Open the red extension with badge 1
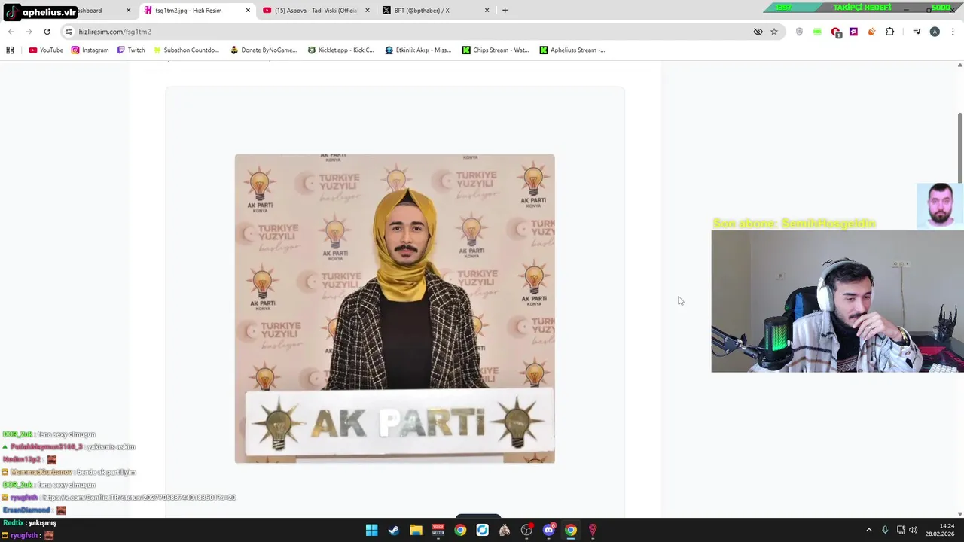964x542 pixels. click(835, 32)
